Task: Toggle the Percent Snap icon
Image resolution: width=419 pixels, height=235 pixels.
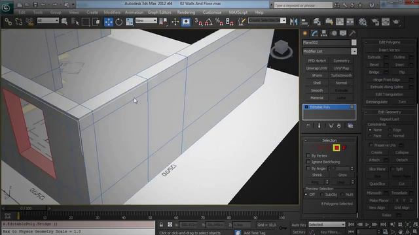Action: pyautogui.click(x=219, y=22)
